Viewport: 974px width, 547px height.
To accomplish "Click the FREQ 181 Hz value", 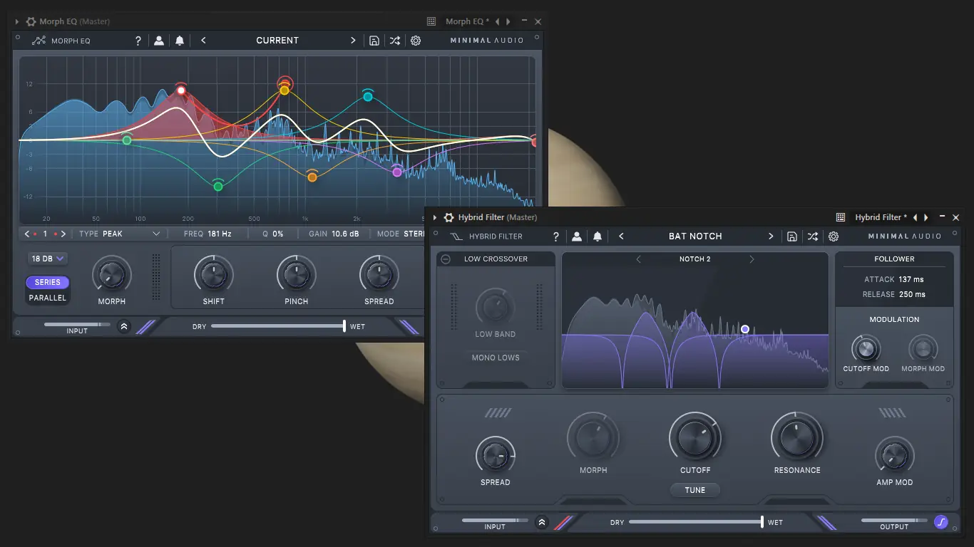I will click(x=220, y=234).
